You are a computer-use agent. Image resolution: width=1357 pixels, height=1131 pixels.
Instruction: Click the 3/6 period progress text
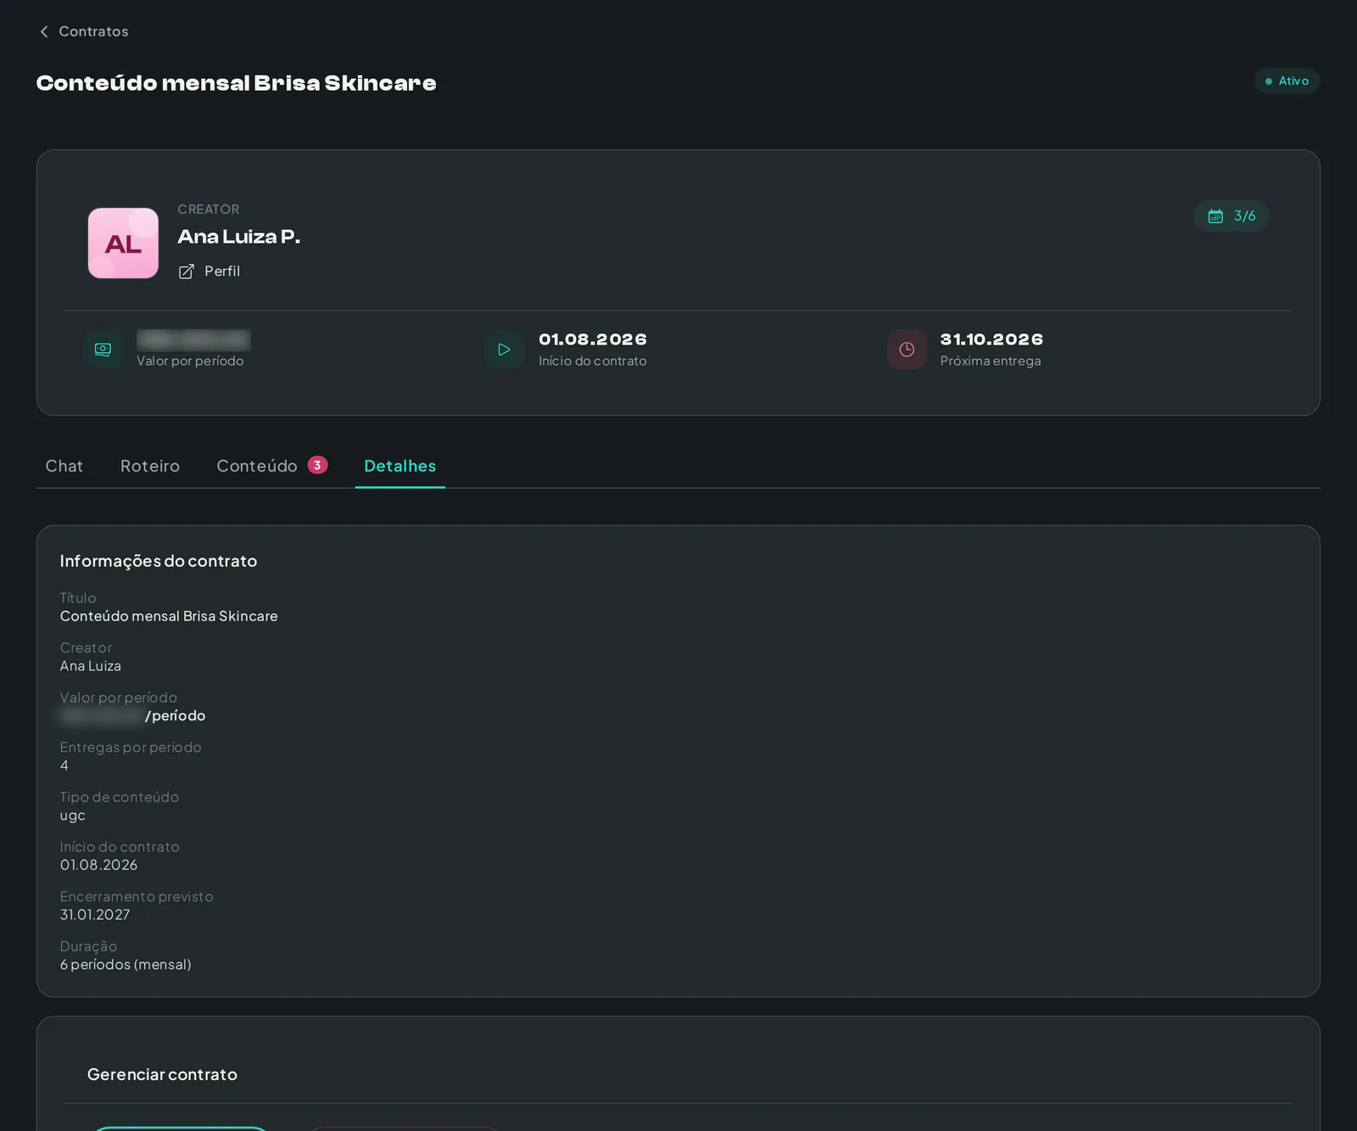1244,216
